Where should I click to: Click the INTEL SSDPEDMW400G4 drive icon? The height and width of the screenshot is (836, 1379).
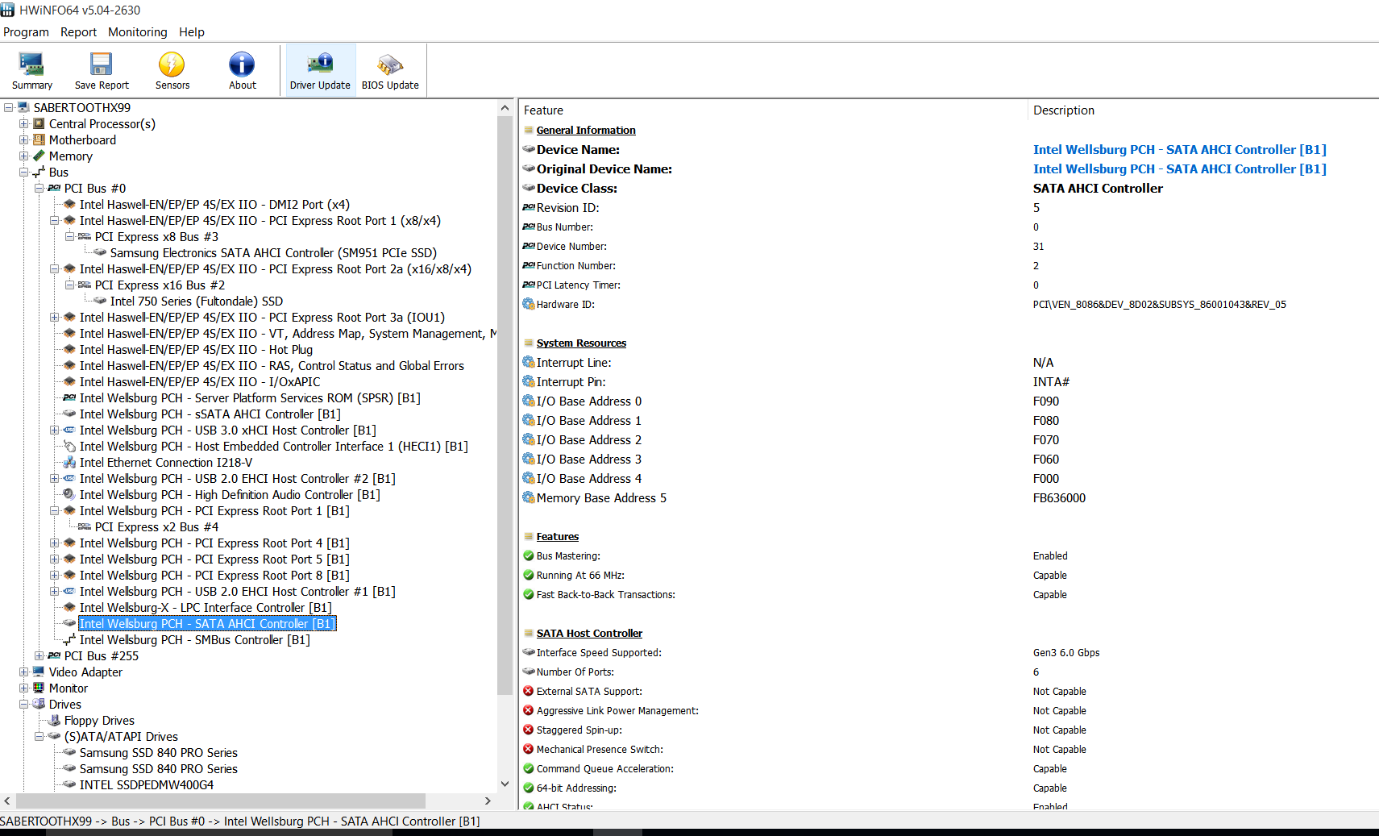click(69, 784)
